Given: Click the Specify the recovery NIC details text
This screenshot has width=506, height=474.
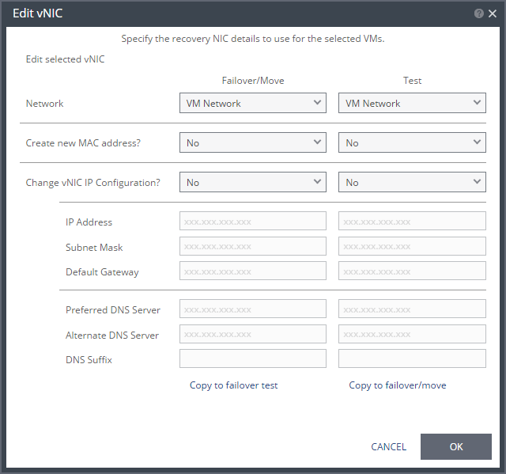Looking at the screenshot, I should (x=253, y=39).
